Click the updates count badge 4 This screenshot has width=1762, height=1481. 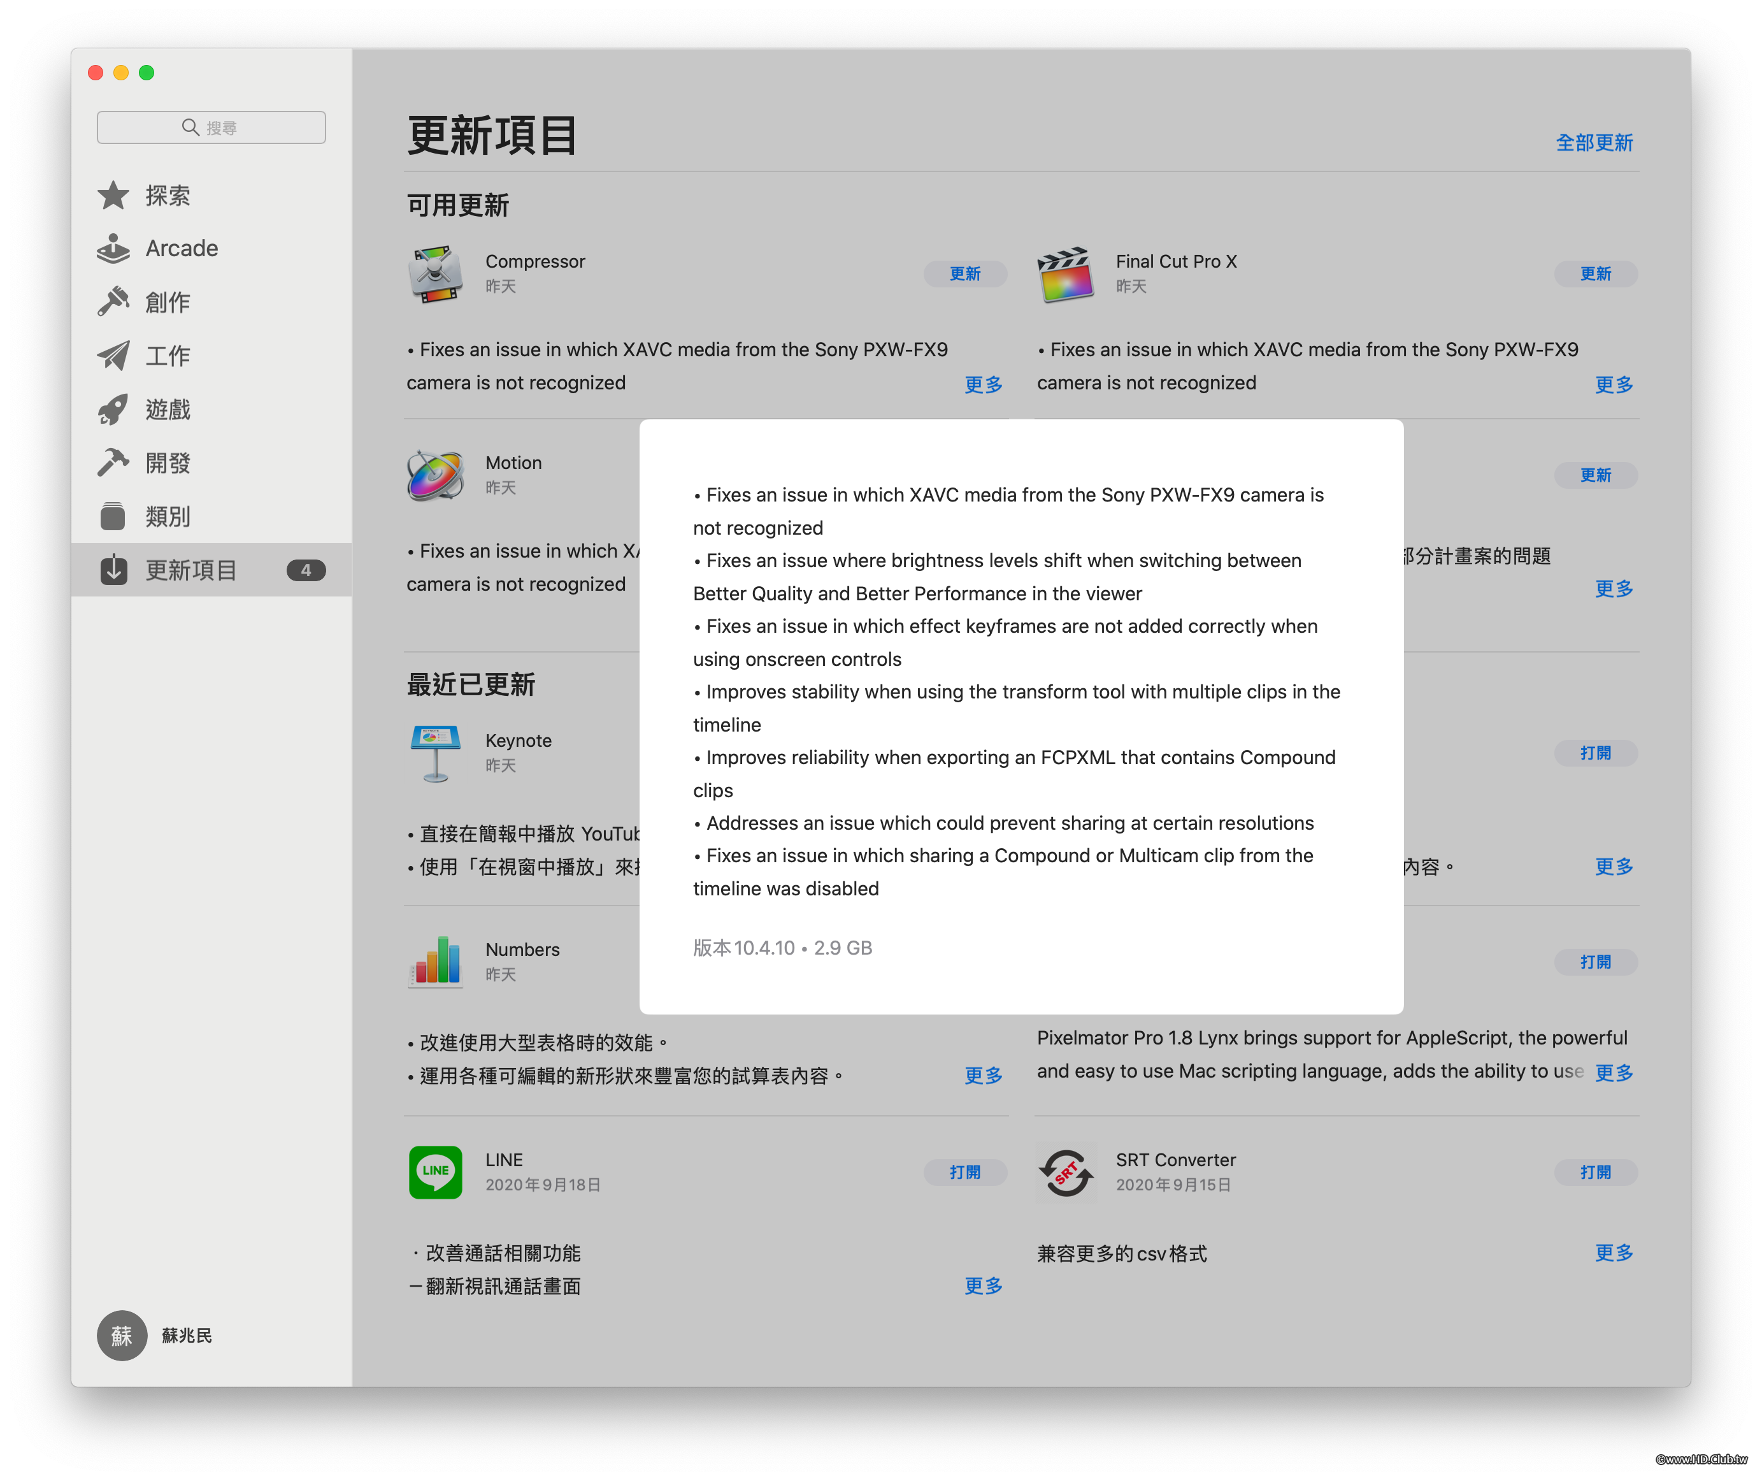306,570
